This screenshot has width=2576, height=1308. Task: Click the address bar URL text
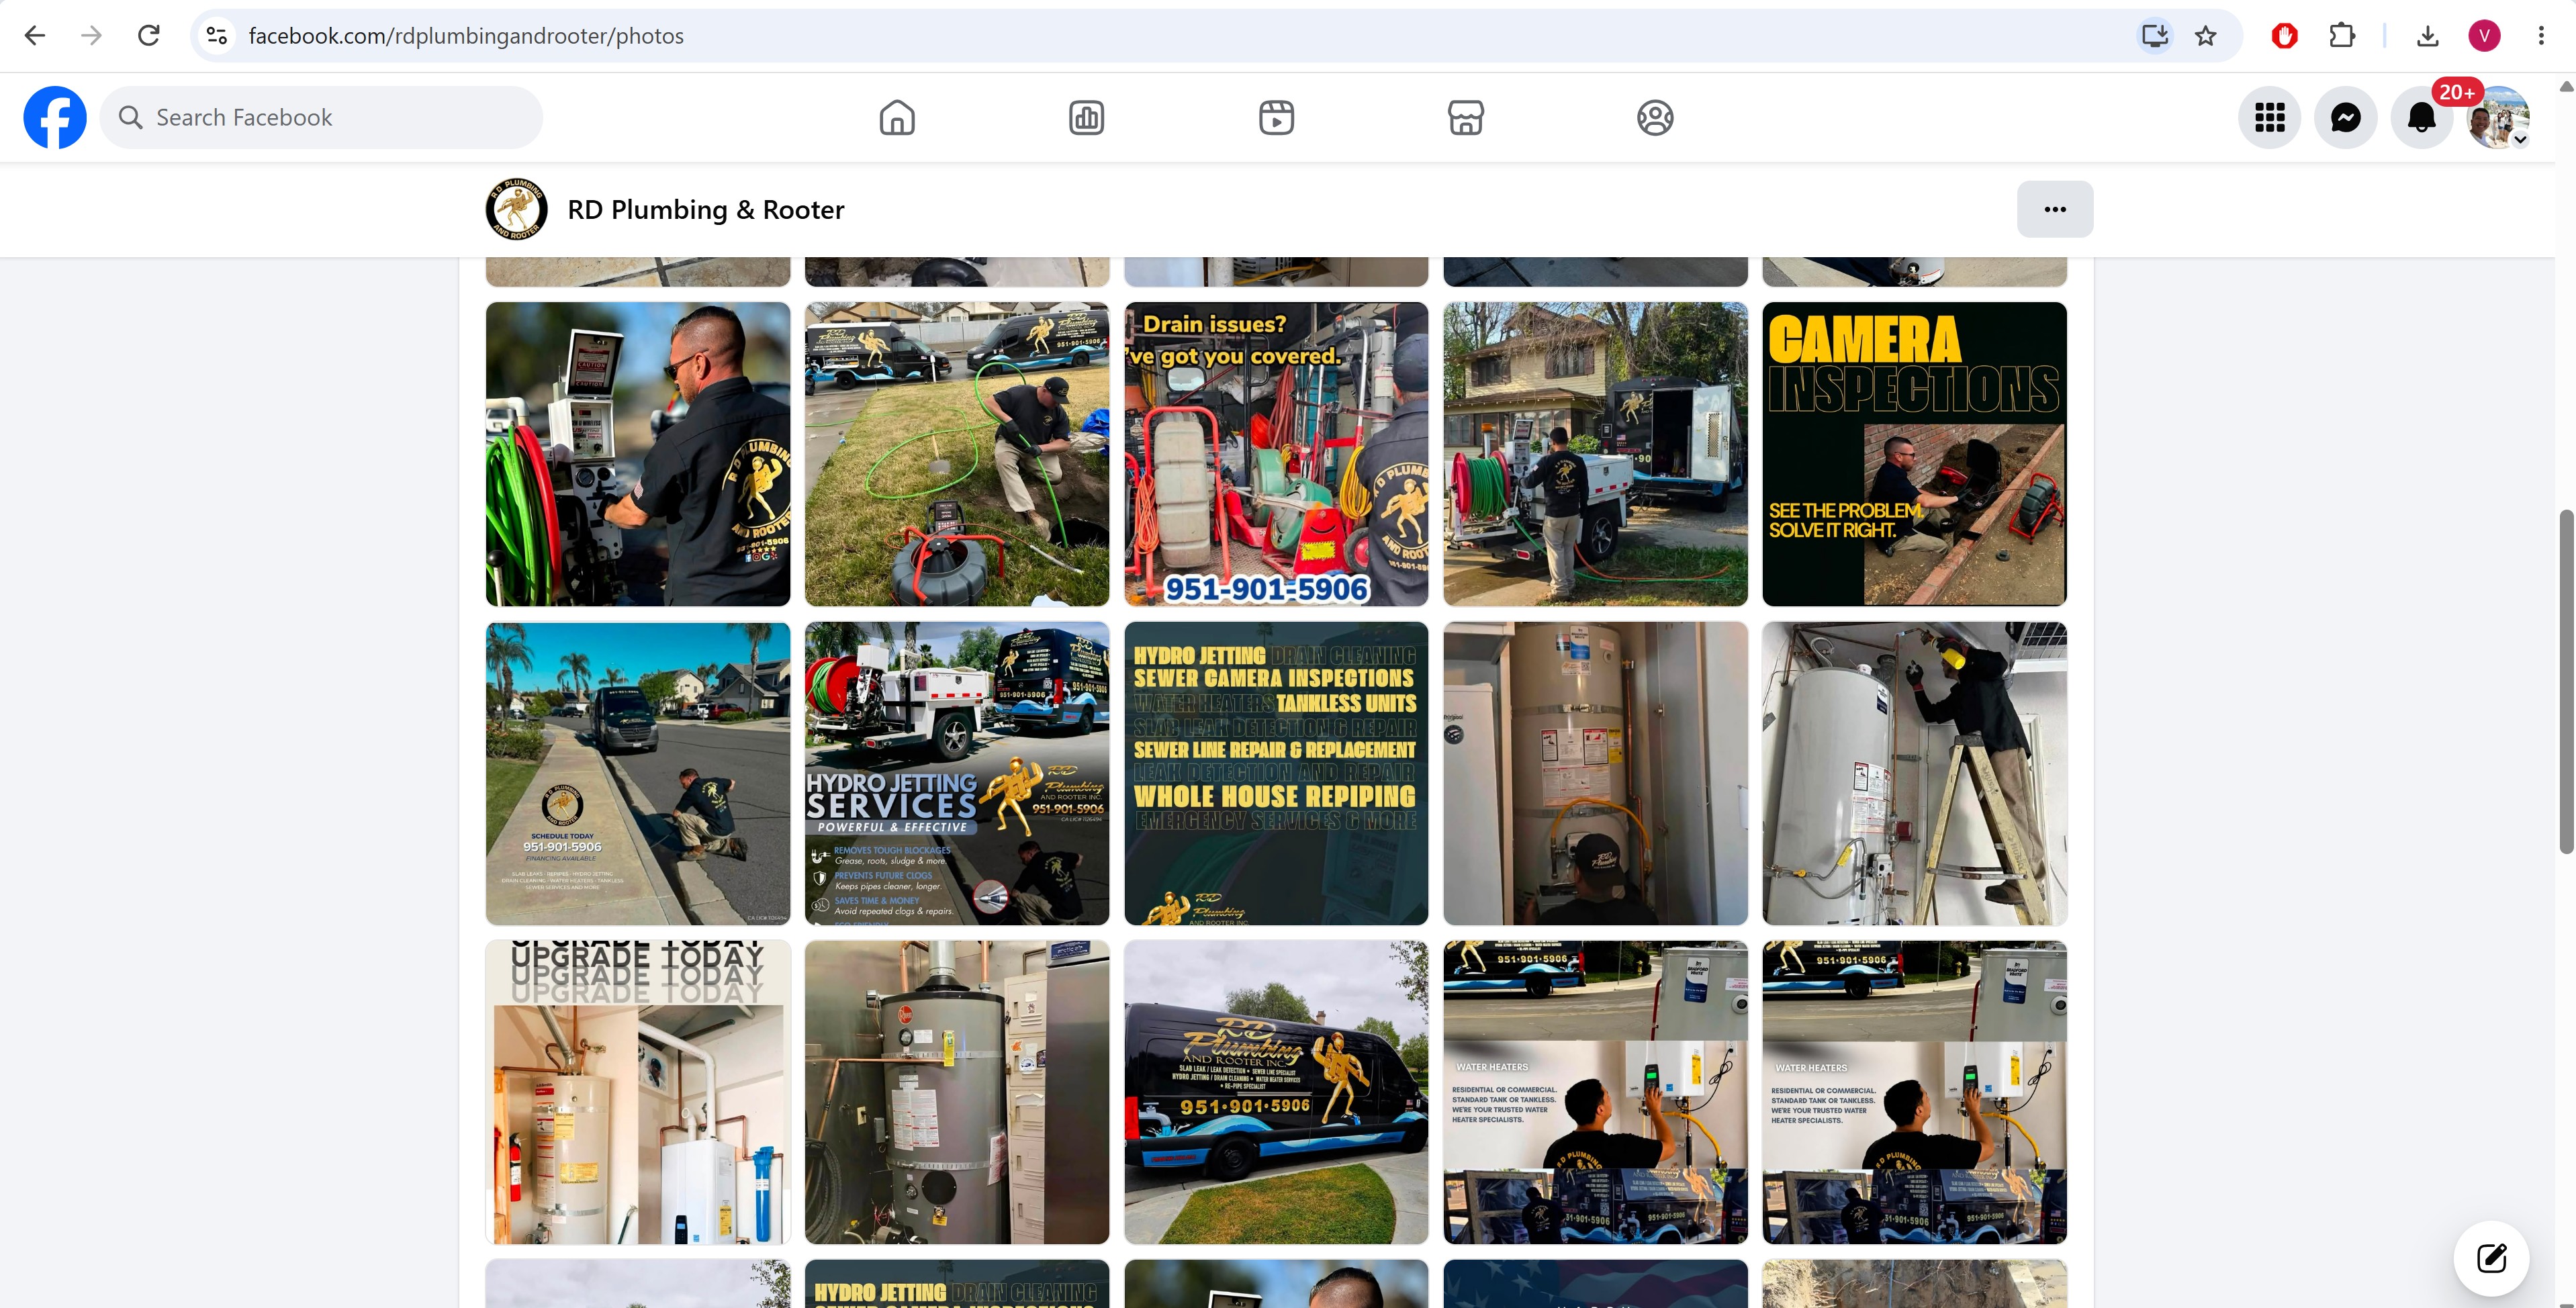466,36
